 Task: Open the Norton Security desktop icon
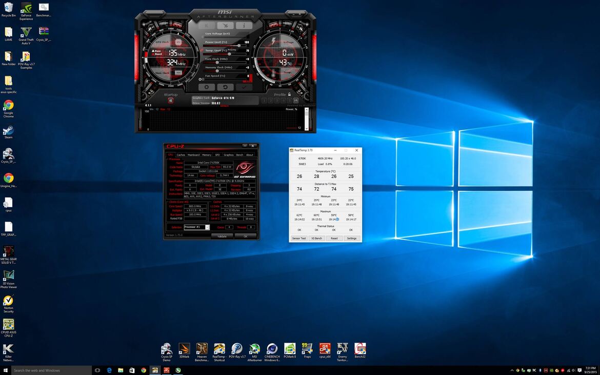8,304
